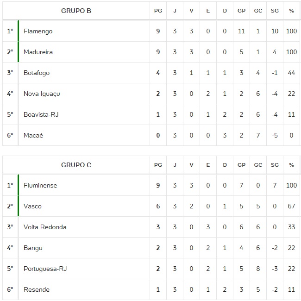Viewport: 301px width, 301px height.
Task: Click the % column header in Grupo C
Action: coord(291,165)
